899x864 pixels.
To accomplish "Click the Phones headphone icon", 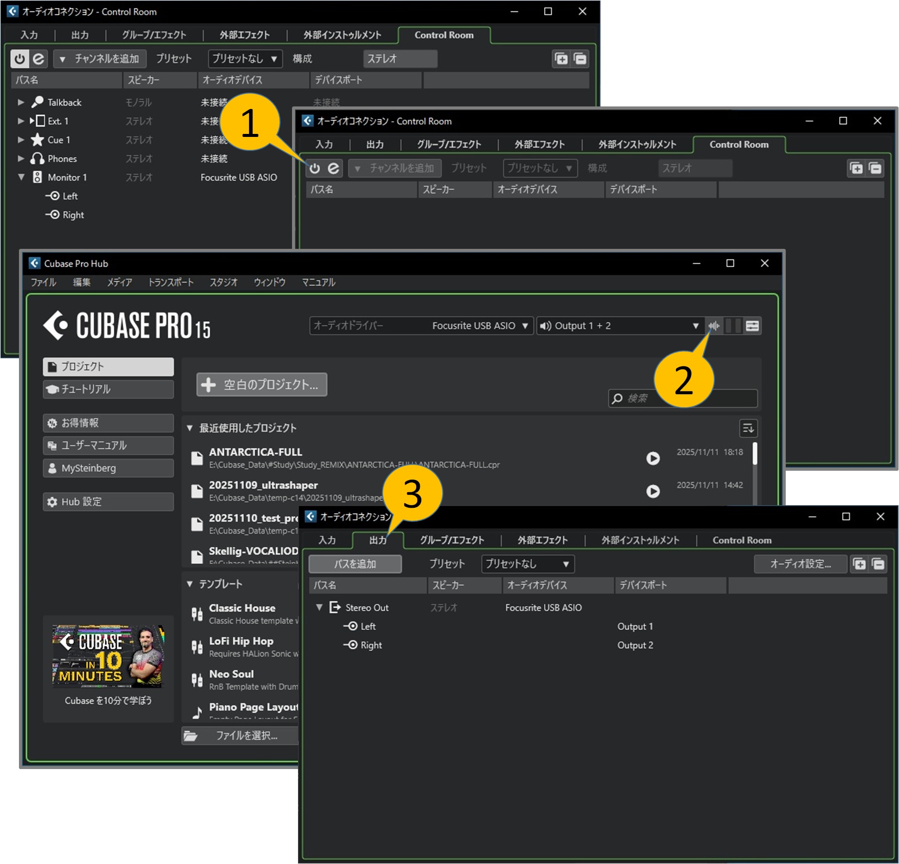I will pyautogui.click(x=37, y=159).
